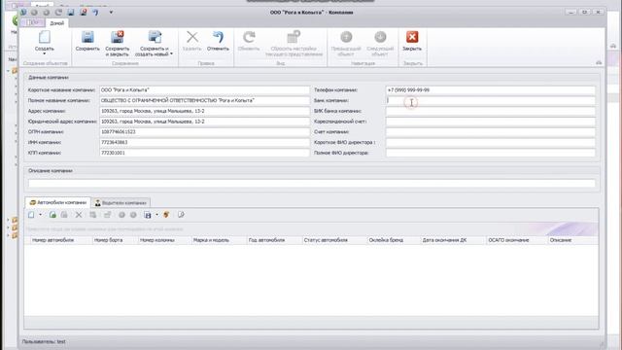The width and height of the screenshot is (622, 350).
Task: Click the Полное ФИО директора field
Action: [490, 153]
